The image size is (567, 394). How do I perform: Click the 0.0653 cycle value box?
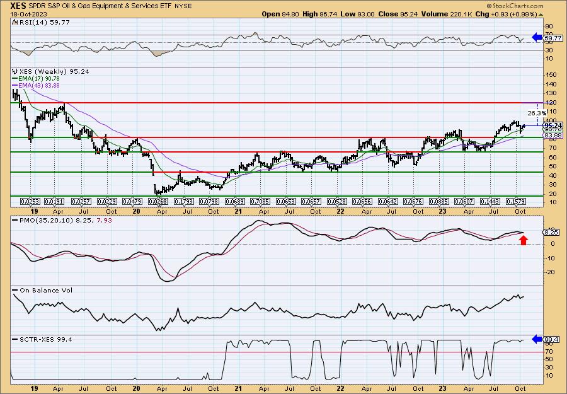pyautogui.click(x=285, y=201)
